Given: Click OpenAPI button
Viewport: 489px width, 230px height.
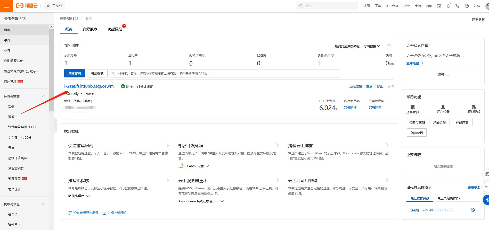Looking at the screenshot, I should 417,132.
